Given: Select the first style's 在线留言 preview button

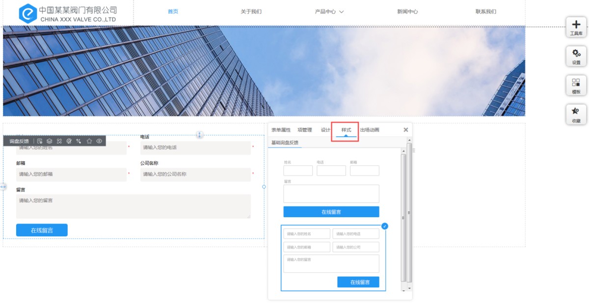Looking at the screenshot, I should coord(331,212).
